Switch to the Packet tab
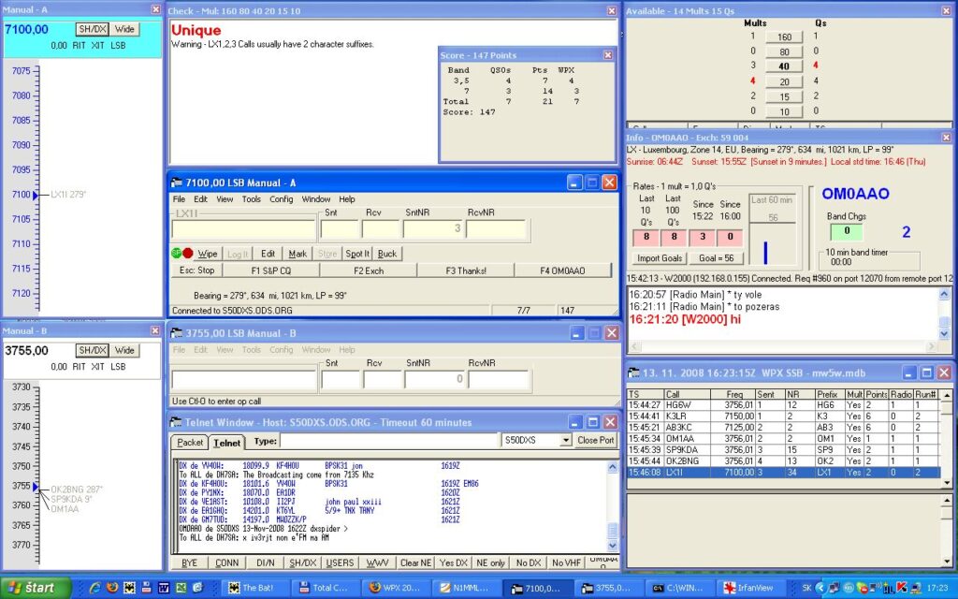Image resolution: width=958 pixels, height=599 pixels. 190,443
